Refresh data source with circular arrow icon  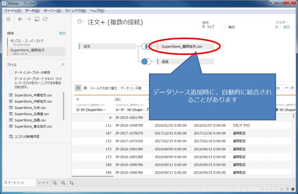pos(45,19)
